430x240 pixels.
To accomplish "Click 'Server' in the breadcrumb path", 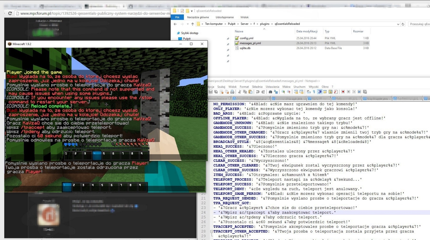I will (244, 24).
